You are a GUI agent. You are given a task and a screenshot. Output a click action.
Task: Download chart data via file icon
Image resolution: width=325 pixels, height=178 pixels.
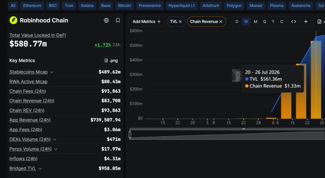319,22
